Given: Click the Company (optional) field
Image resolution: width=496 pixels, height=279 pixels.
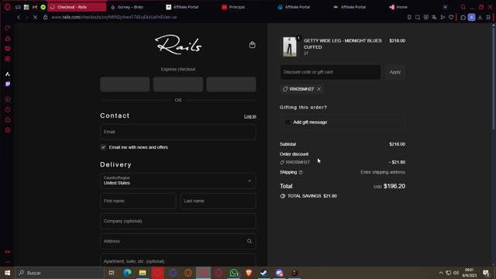Looking at the screenshot, I should pyautogui.click(x=177, y=221).
